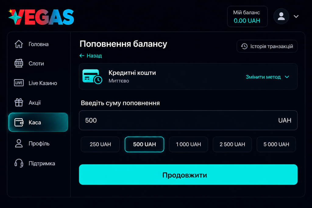Image resolution: width=312 pixels, height=208 pixels.
Task: Click the wallet icon in Каса
Action: pyautogui.click(x=19, y=122)
